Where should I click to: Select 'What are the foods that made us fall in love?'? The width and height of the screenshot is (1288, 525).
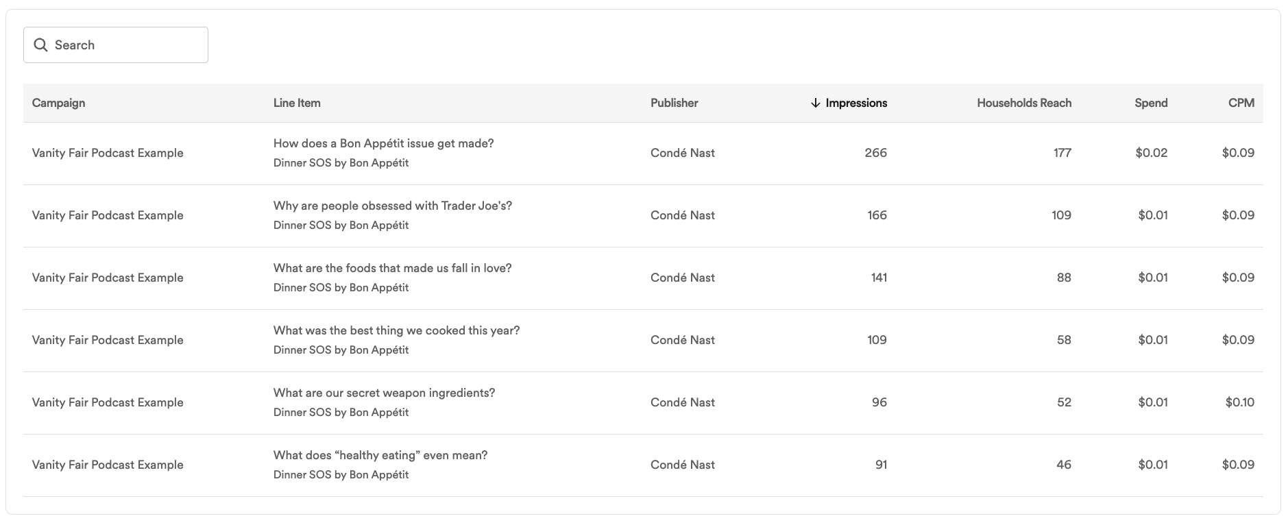[393, 268]
